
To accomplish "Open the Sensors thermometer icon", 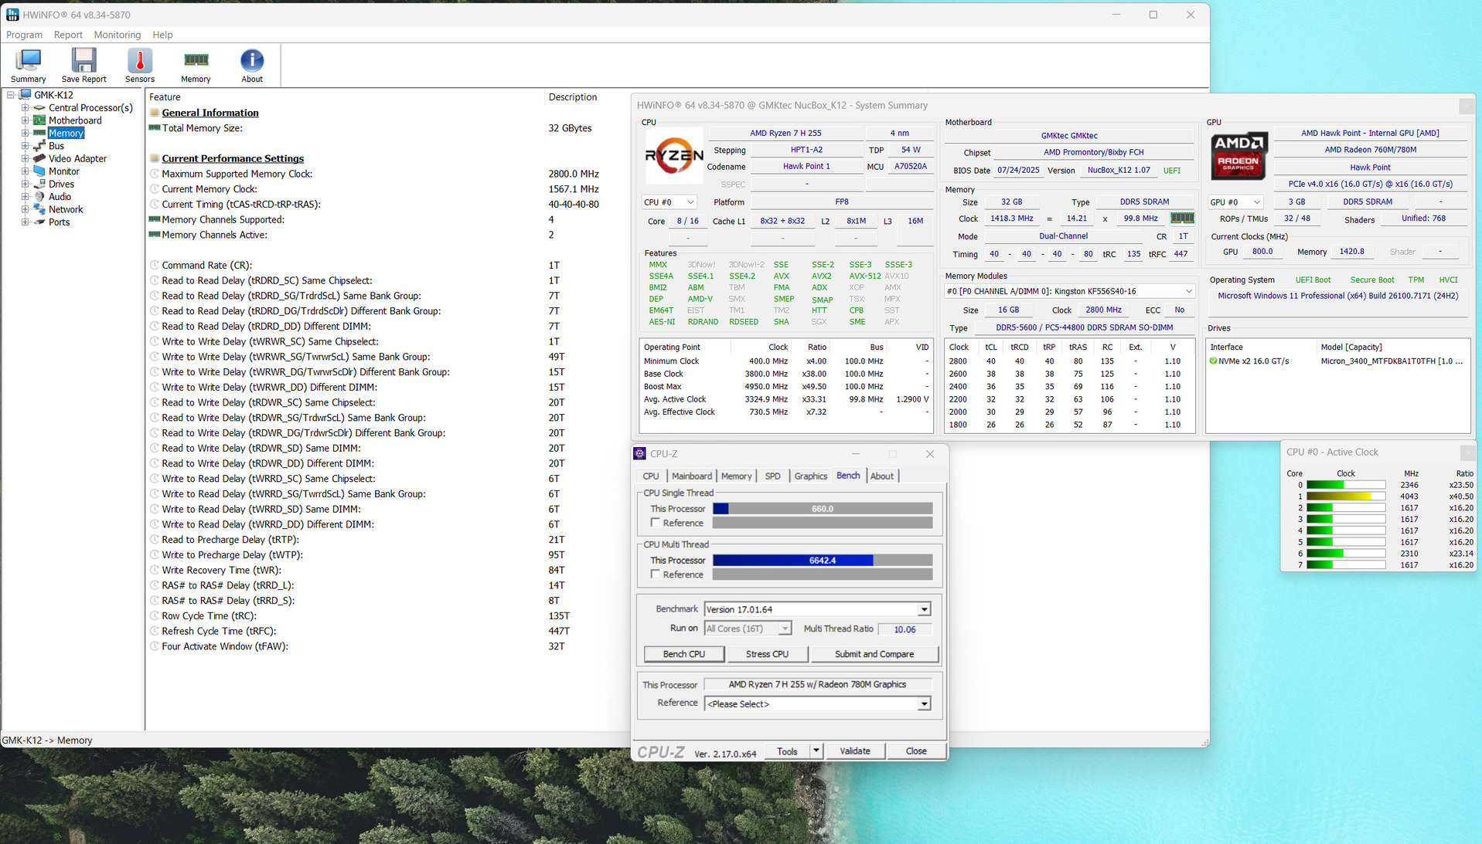I will click(x=140, y=60).
